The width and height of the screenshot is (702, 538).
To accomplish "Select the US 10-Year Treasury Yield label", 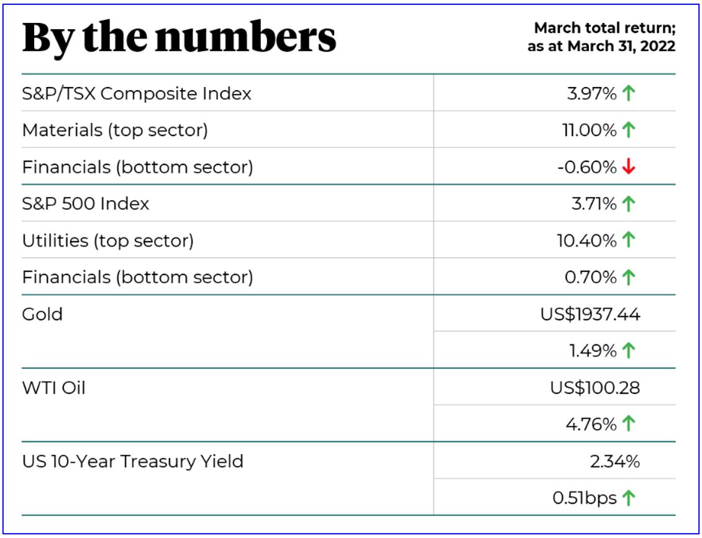I will (x=133, y=462).
